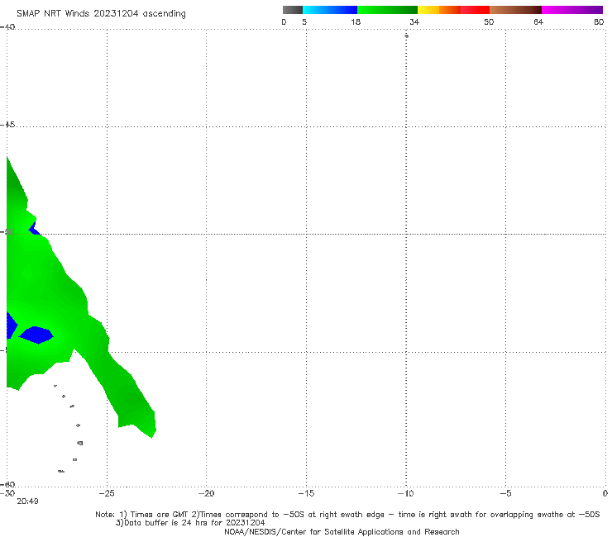Click the longitude axis label "-30"
The width and height of the screenshot is (612, 537).
(7, 493)
